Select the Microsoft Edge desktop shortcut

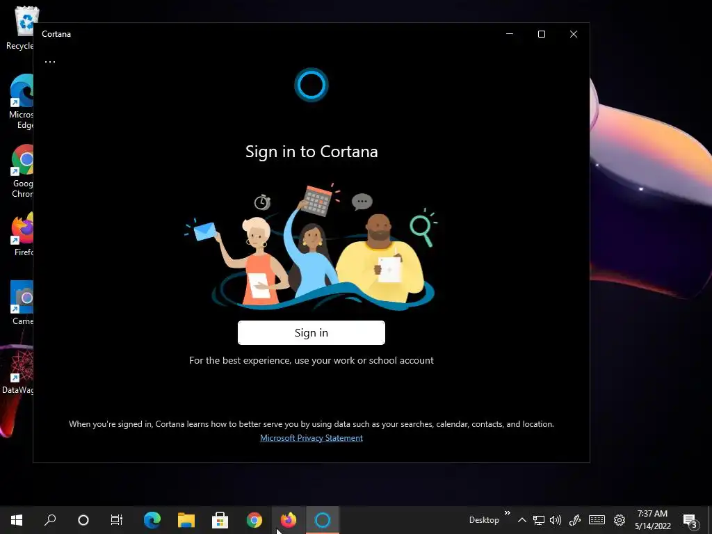(x=22, y=102)
